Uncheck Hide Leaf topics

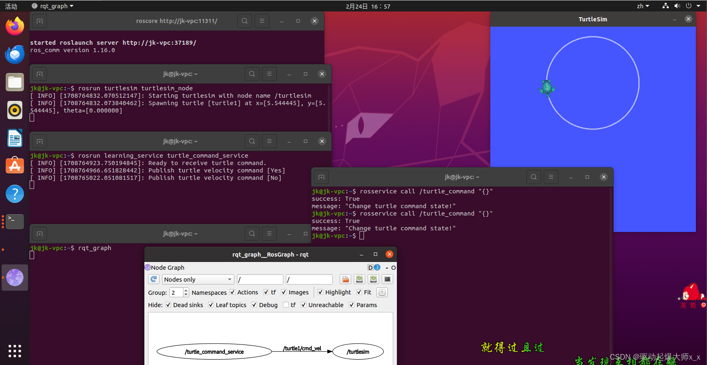tap(211, 305)
